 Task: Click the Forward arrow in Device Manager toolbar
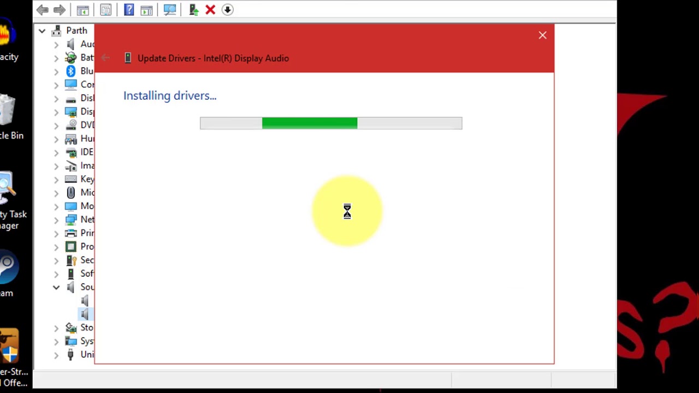60,10
